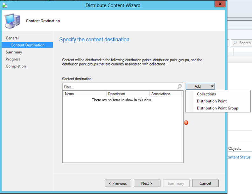Click the disabled Summary button
Screen dimensions: 252x194
coord(176,183)
